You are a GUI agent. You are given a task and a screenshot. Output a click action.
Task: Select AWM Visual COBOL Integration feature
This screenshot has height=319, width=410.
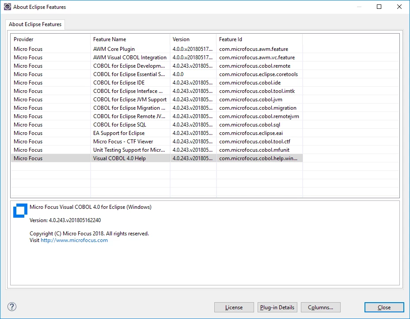pyautogui.click(x=157, y=58)
